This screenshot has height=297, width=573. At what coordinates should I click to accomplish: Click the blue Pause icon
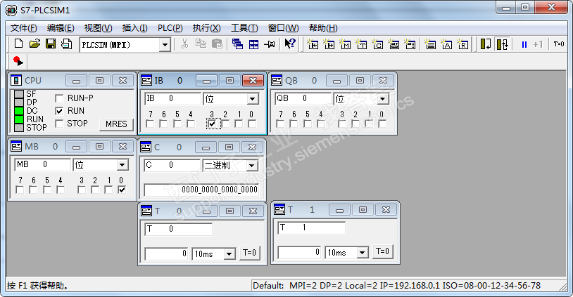coord(524,44)
